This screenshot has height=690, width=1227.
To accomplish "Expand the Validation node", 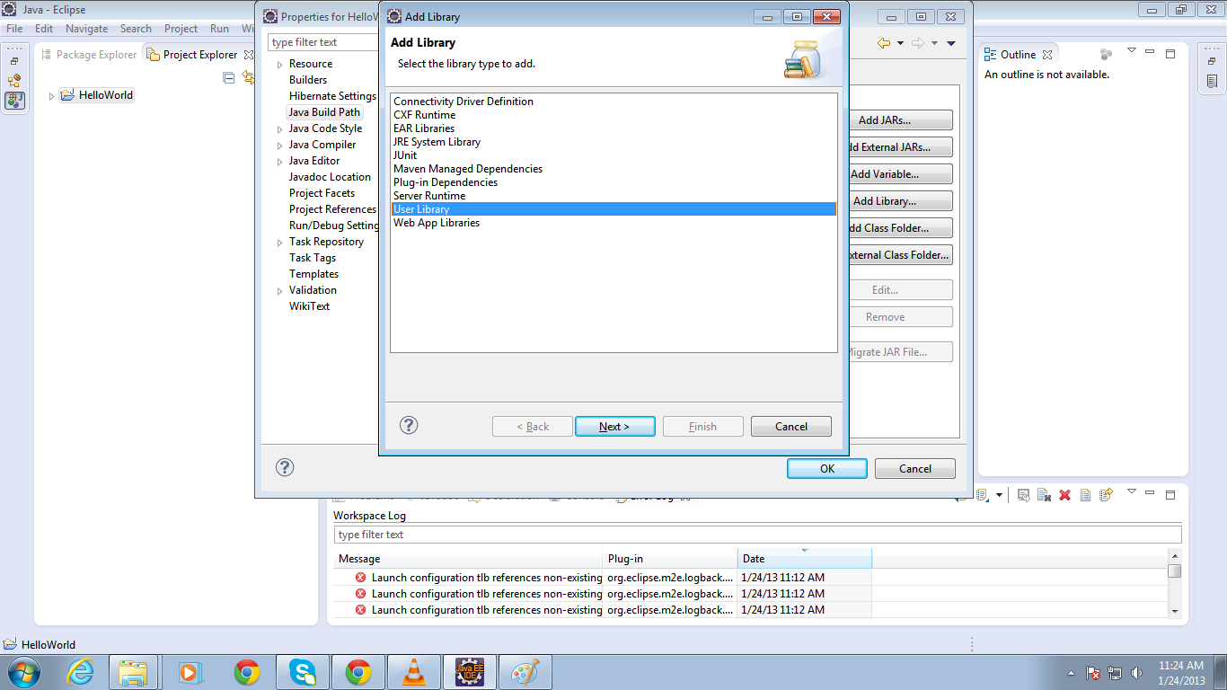I will point(280,291).
